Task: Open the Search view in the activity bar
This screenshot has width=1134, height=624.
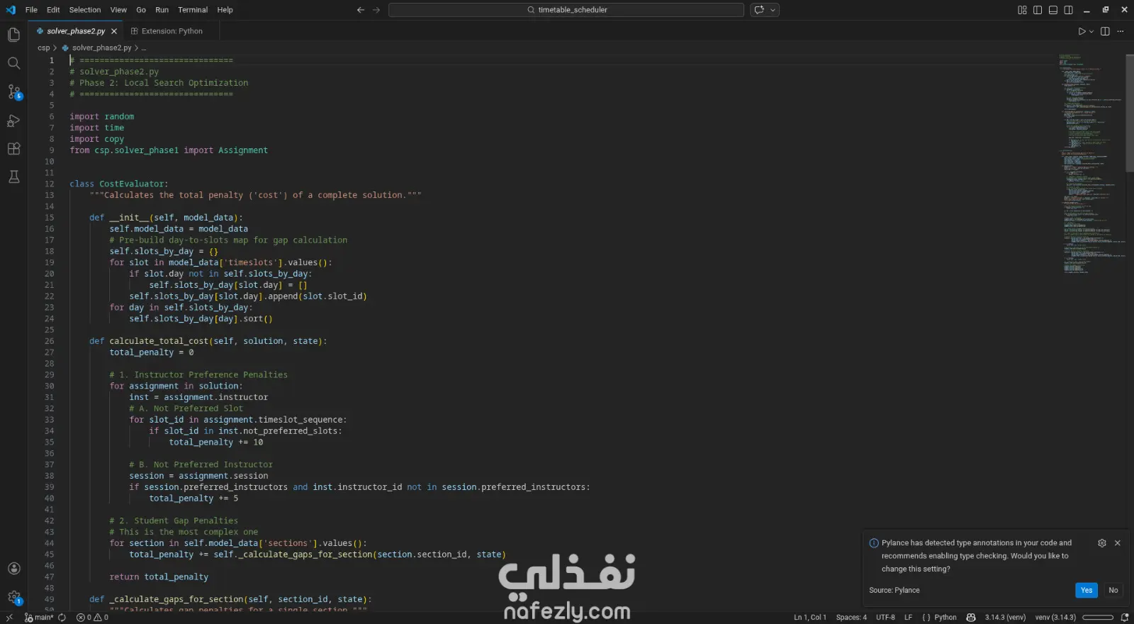Action: tap(13, 63)
